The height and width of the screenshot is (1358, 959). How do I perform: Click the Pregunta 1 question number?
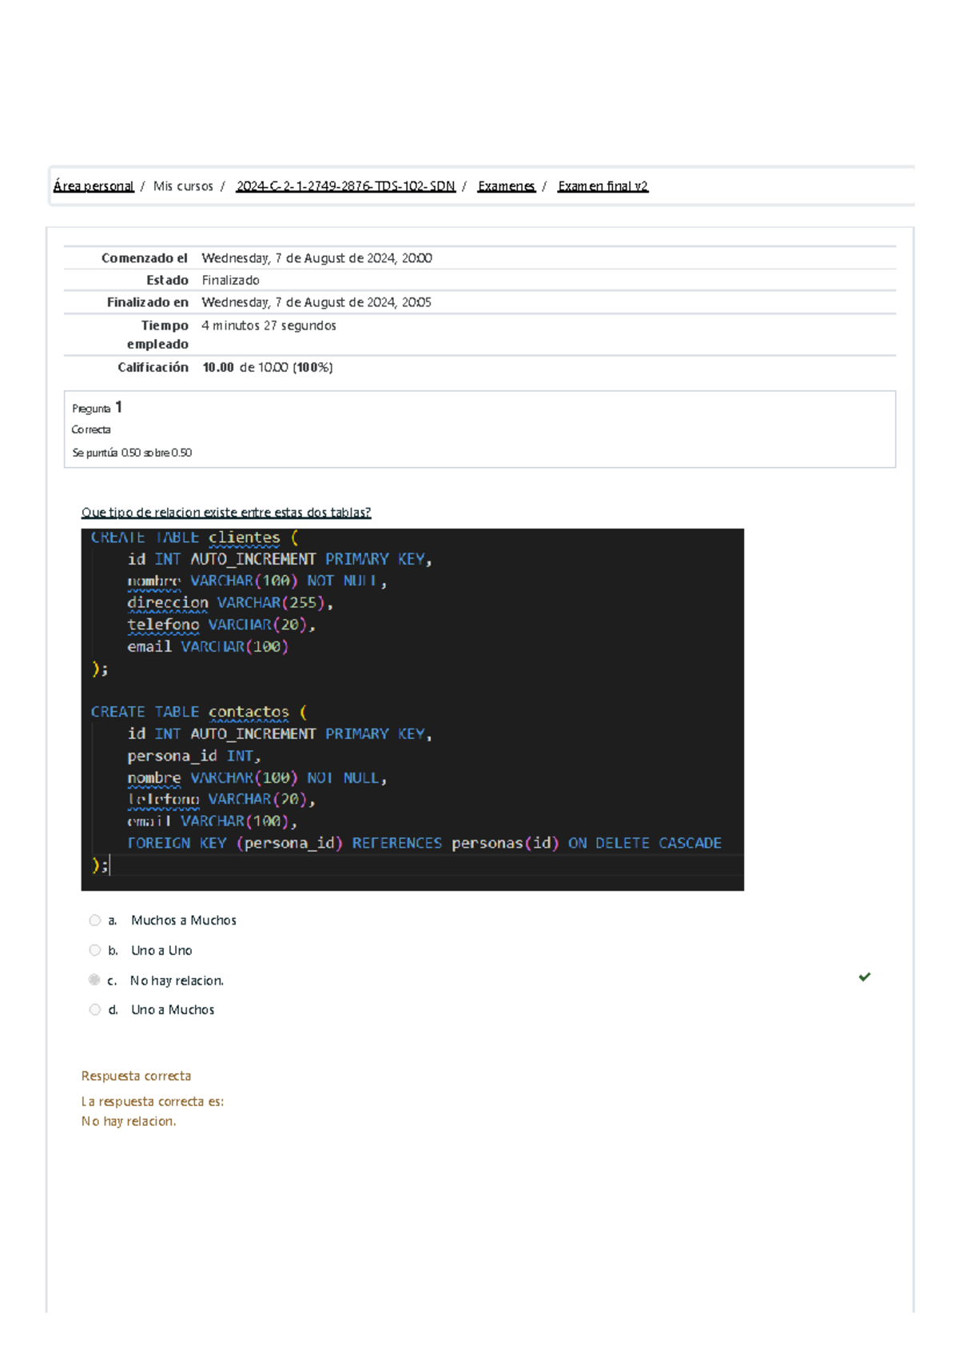tap(97, 408)
